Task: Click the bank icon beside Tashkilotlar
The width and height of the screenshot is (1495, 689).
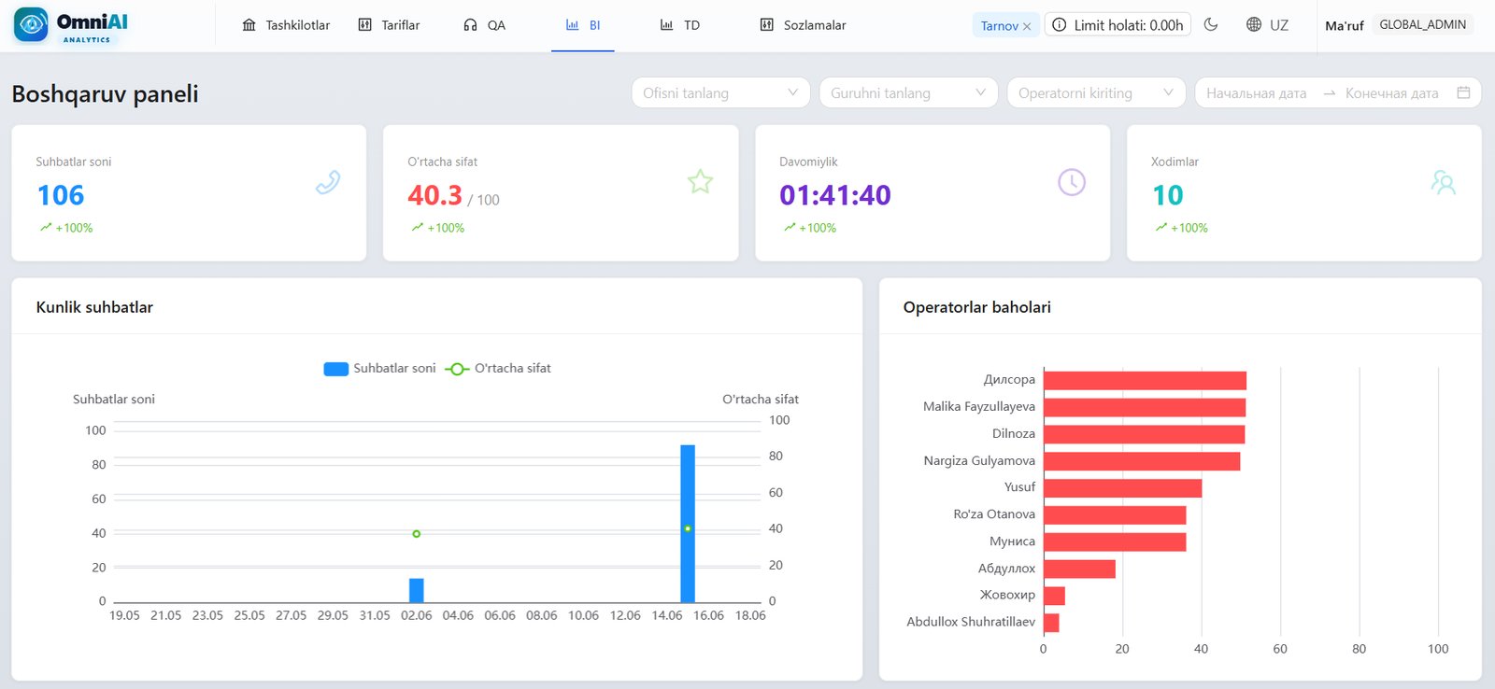Action: [249, 25]
